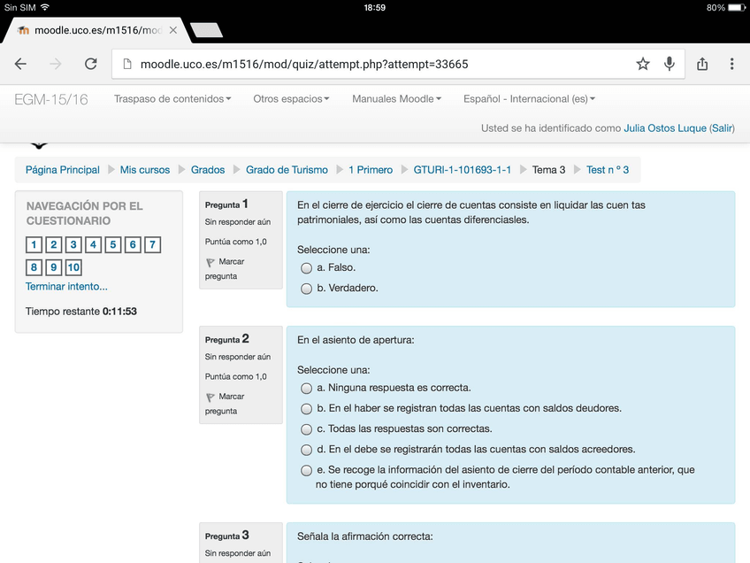Jump to question 6 in quiz navigation
This screenshot has width=750, height=563.
tap(133, 244)
